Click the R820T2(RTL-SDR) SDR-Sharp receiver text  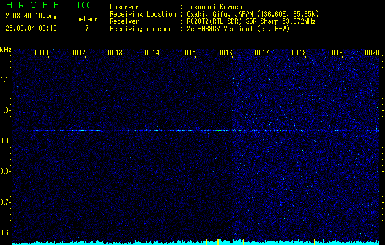click(251, 21)
